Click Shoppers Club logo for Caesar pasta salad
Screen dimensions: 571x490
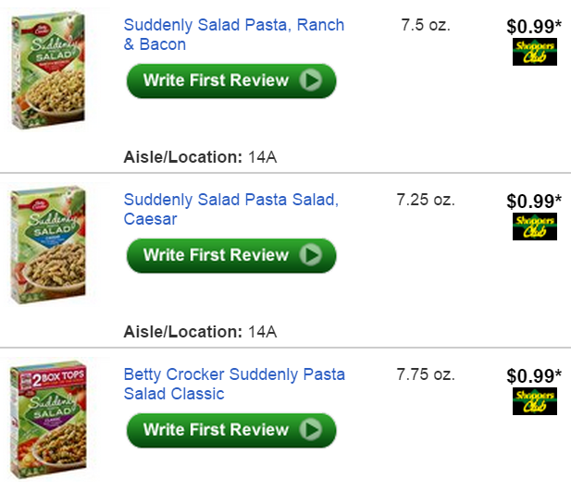click(534, 227)
